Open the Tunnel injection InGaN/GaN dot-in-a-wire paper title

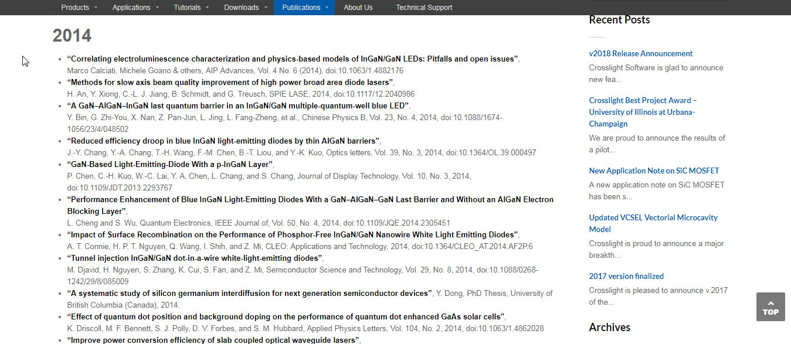point(195,258)
